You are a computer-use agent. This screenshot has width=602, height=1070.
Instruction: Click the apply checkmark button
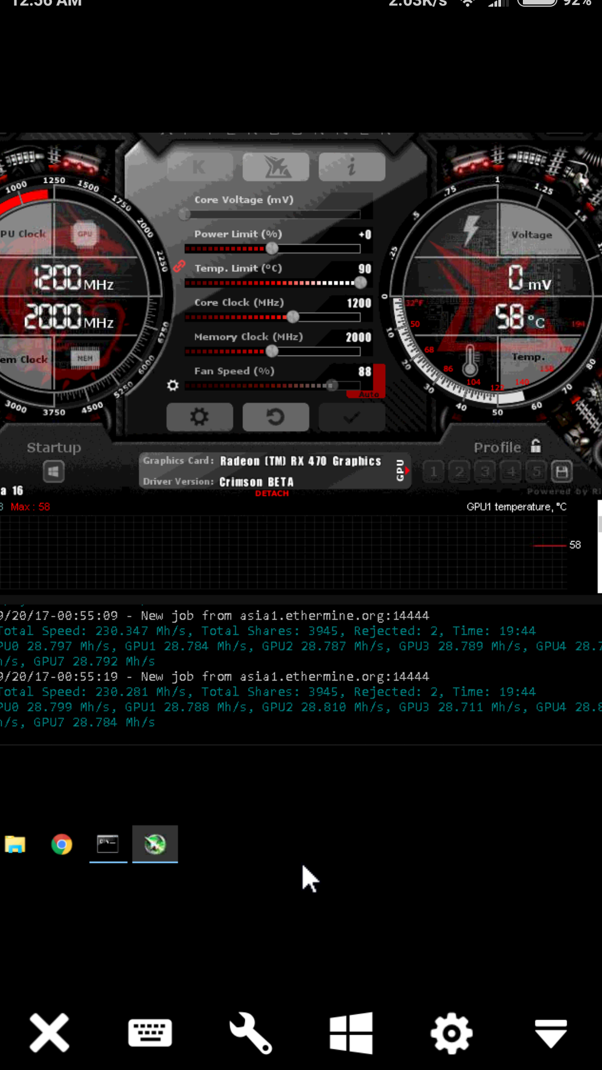(x=352, y=417)
